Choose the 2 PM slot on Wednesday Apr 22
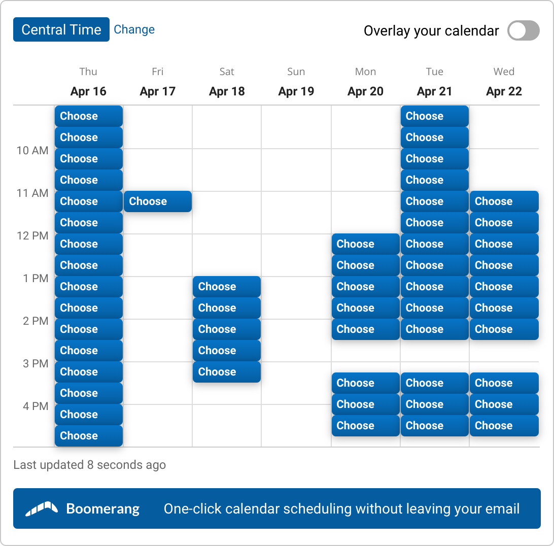Image resolution: width=554 pixels, height=546 pixels. point(504,329)
